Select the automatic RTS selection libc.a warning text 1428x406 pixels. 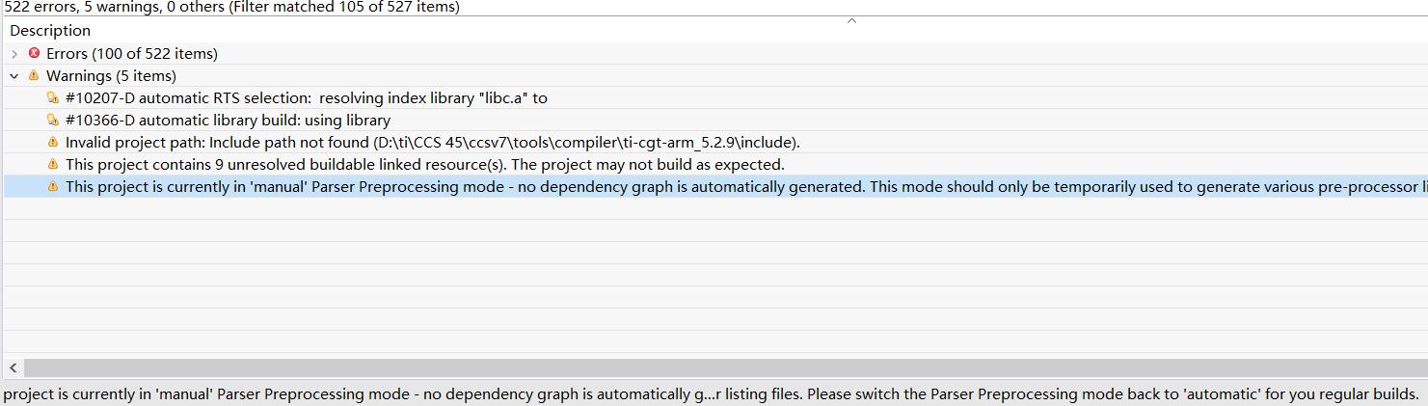pyautogui.click(x=306, y=97)
